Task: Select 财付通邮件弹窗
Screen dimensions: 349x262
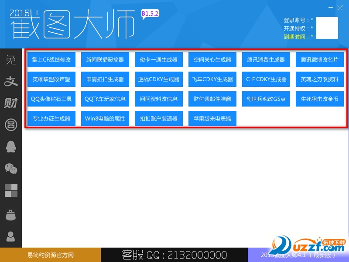Action: (x=212, y=99)
